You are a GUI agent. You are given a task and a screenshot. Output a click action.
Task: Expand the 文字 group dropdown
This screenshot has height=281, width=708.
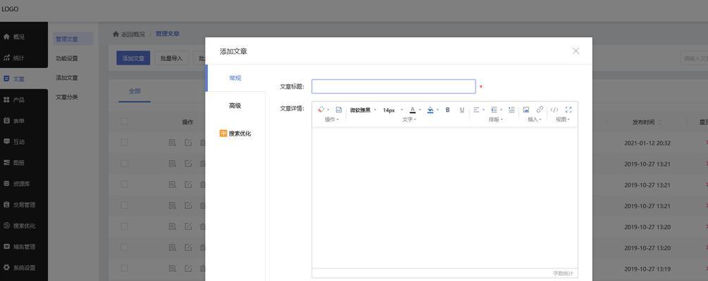tap(409, 119)
